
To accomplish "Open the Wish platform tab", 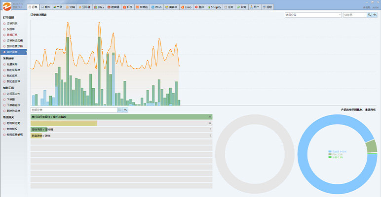I will point(156,8).
